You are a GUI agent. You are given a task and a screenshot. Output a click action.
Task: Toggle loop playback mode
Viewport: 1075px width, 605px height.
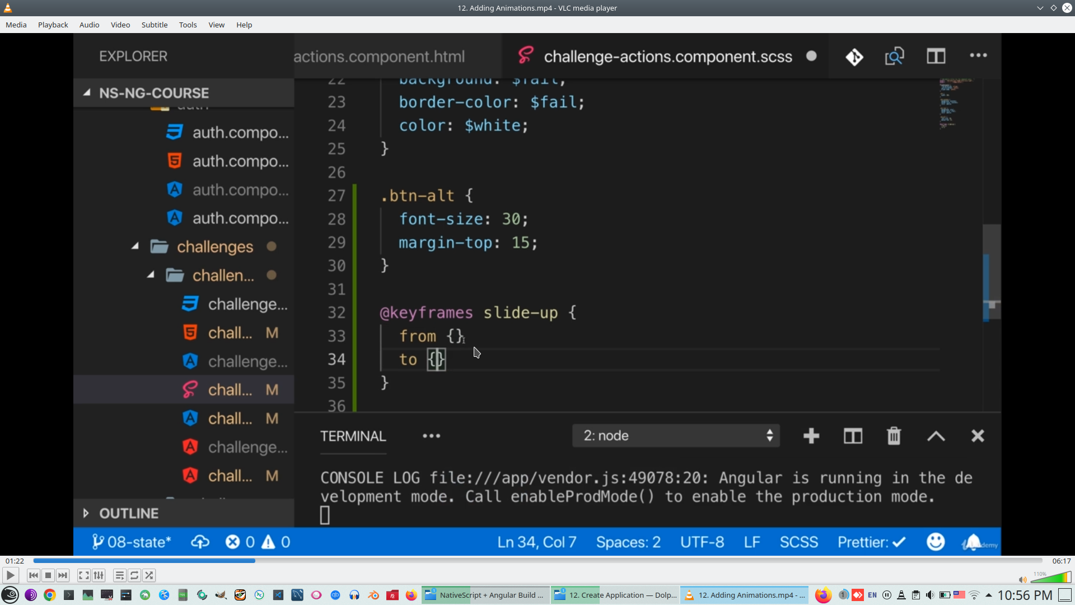click(134, 575)
